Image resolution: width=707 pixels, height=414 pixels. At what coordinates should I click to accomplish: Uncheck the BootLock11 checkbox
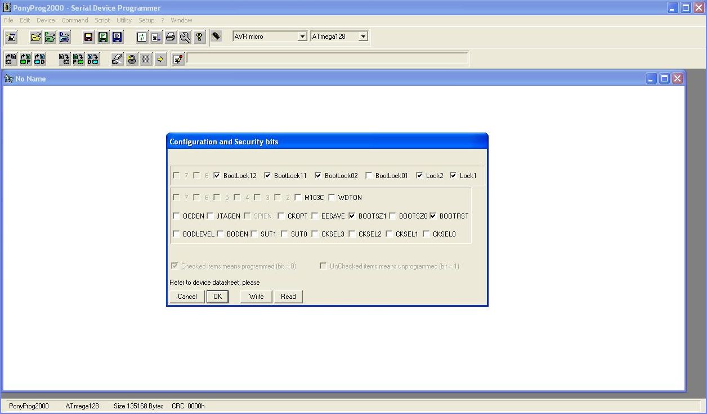pos(267,176)
